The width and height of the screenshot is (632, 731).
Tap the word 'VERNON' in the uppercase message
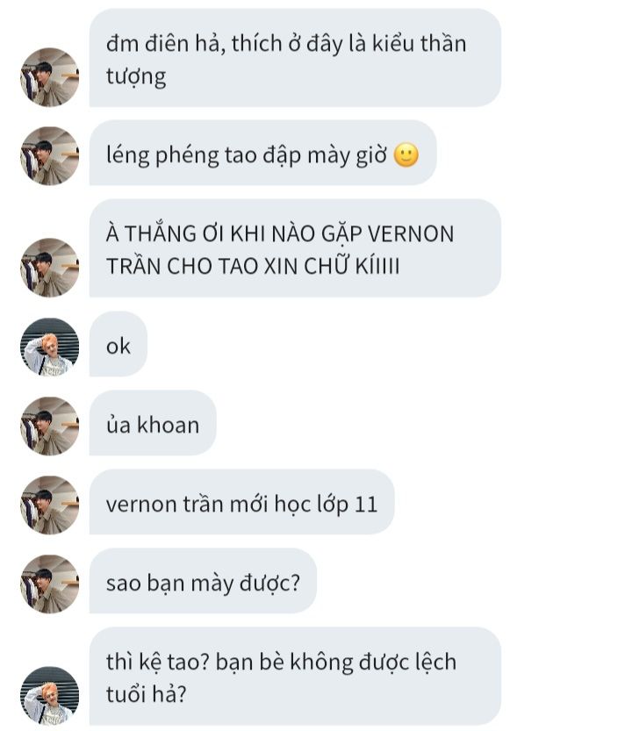click(x=411, y=234)
